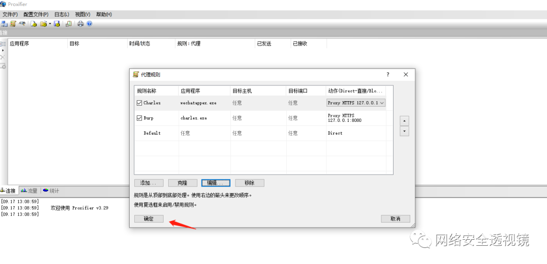
Task: Toggle the Burp rule checkbox
Action: point(139,118)
